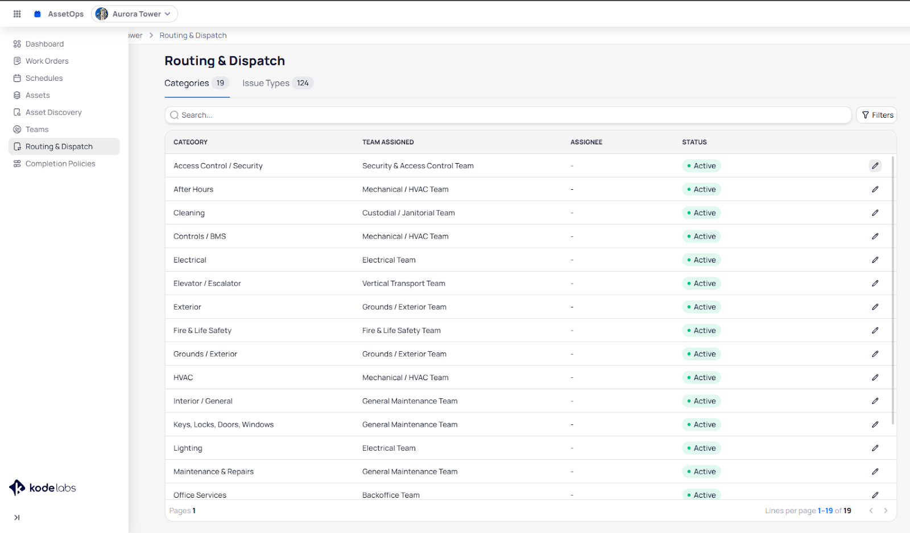The width and height of the screenshot is (910, 533).
Task: Click edit icon for HVAC category
Action: [875, 378]
